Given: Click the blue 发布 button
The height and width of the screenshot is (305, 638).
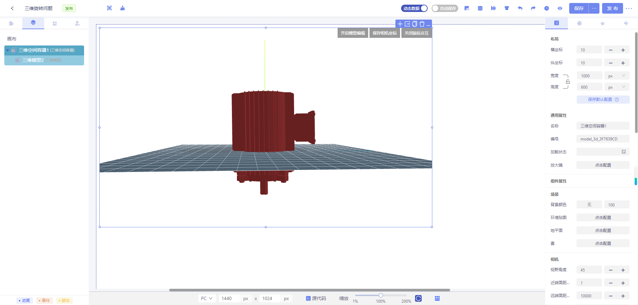Looking at the screenshot, I should (612, 8).
